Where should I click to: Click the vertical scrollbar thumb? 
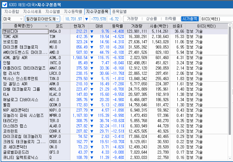click(x=230, y=80)
